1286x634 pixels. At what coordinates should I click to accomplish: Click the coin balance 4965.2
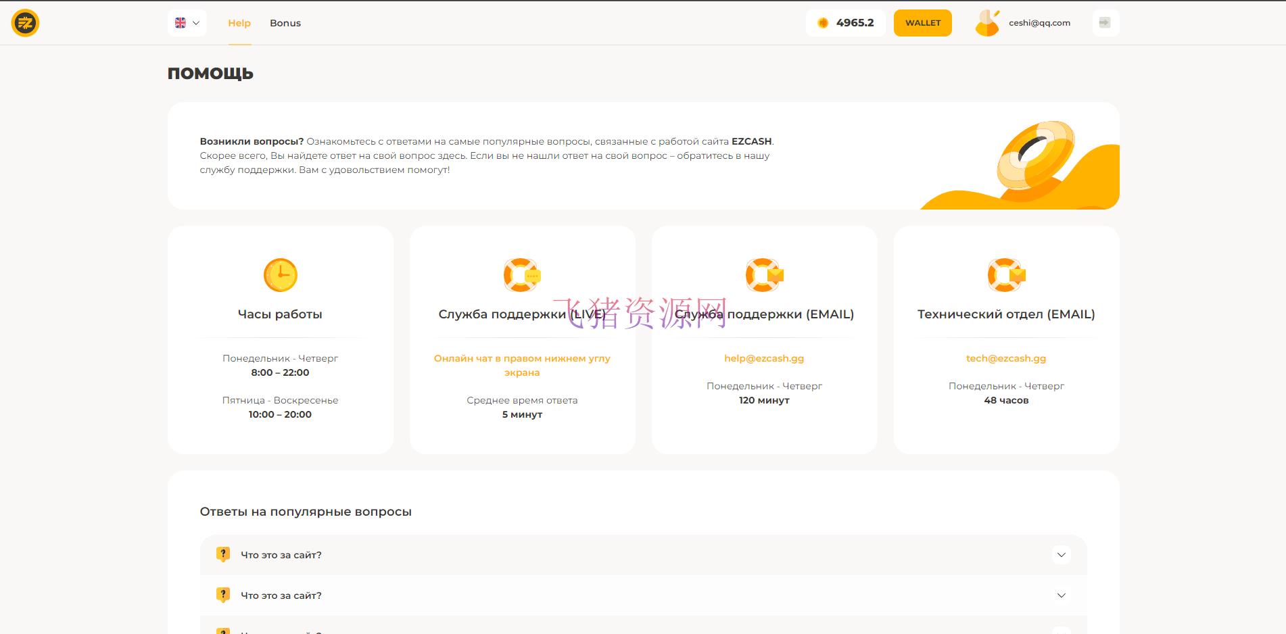[x=846, y=23]
